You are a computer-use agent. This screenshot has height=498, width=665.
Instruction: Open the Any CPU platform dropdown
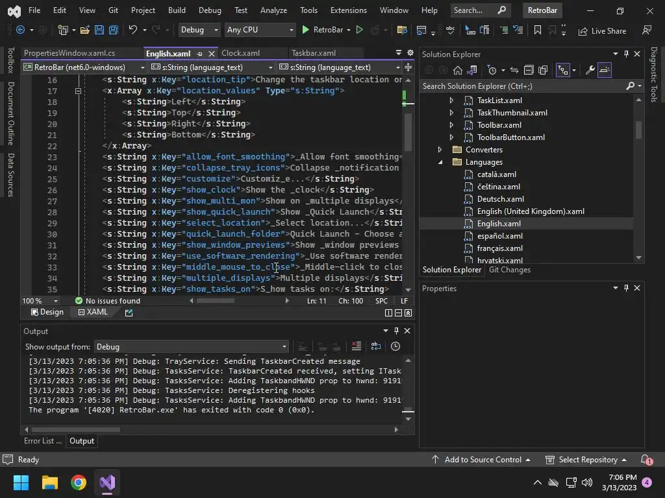click(x=260, y=30)
